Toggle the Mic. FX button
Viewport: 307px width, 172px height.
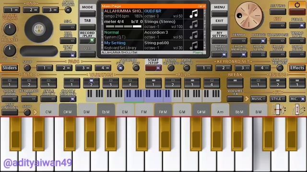[297, 99]
